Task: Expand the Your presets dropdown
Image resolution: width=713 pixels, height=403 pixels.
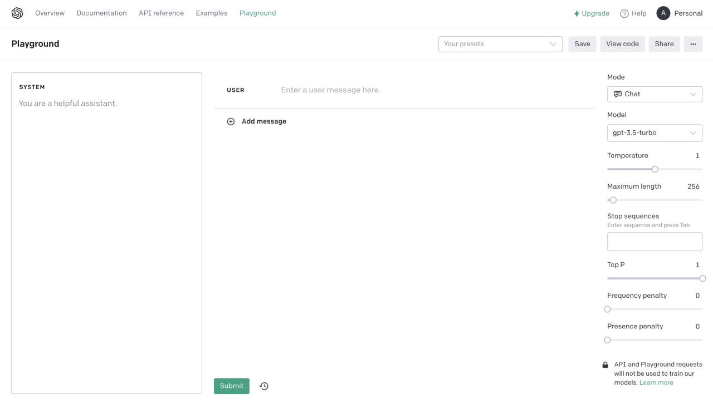Action: [x=500, y=44]
